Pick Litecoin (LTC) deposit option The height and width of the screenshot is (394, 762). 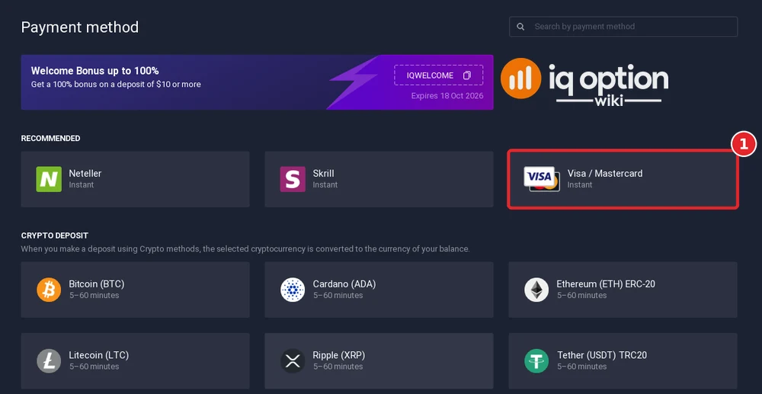pyautogui.click(x=135, y=361)
